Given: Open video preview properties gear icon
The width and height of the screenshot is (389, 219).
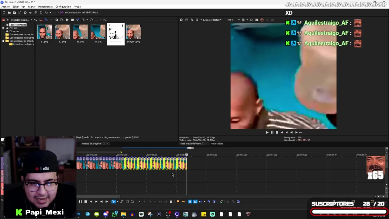Looking at the screenshot, I should click(181, 20).
